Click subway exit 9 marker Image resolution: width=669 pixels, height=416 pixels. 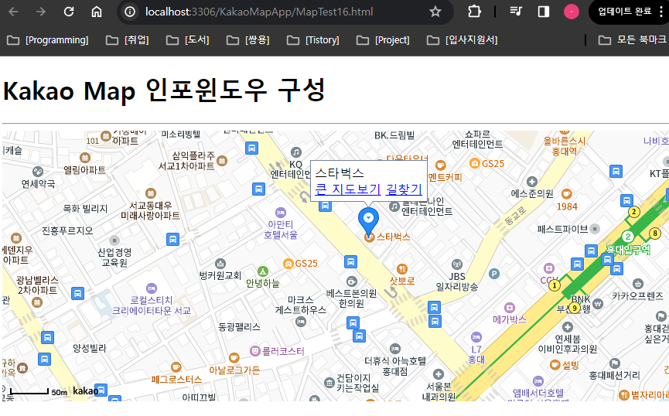pos(575,308)
